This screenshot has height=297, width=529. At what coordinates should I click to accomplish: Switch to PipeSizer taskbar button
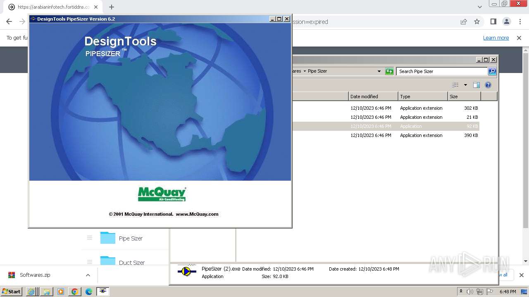pos(103,292)
